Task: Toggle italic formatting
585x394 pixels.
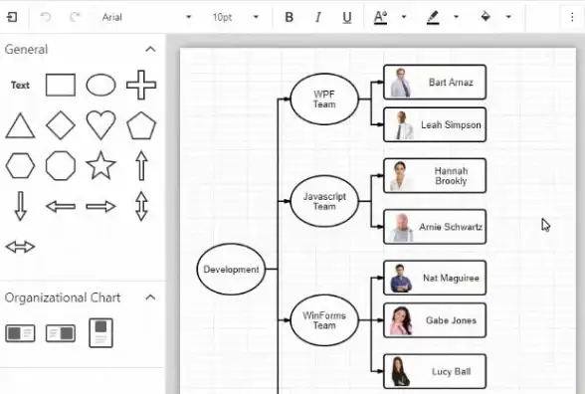Action: tap(318, 17)
